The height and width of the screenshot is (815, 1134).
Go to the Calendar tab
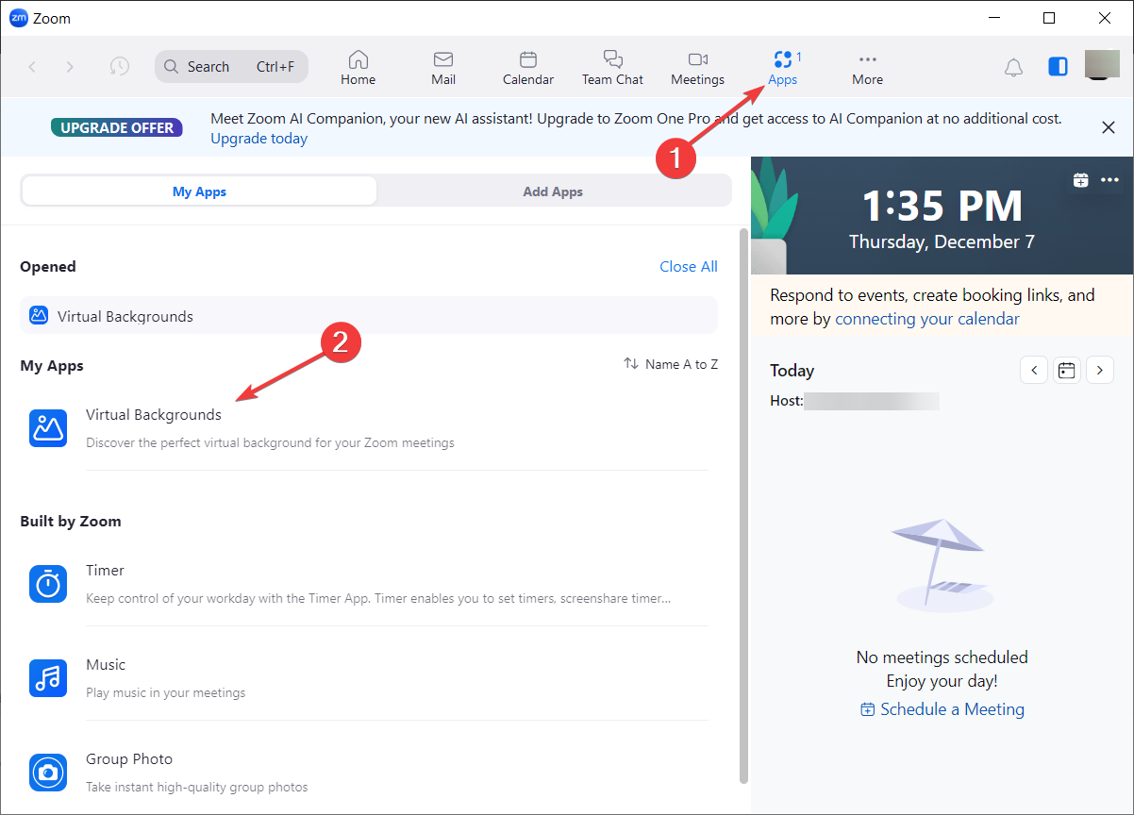528,68
